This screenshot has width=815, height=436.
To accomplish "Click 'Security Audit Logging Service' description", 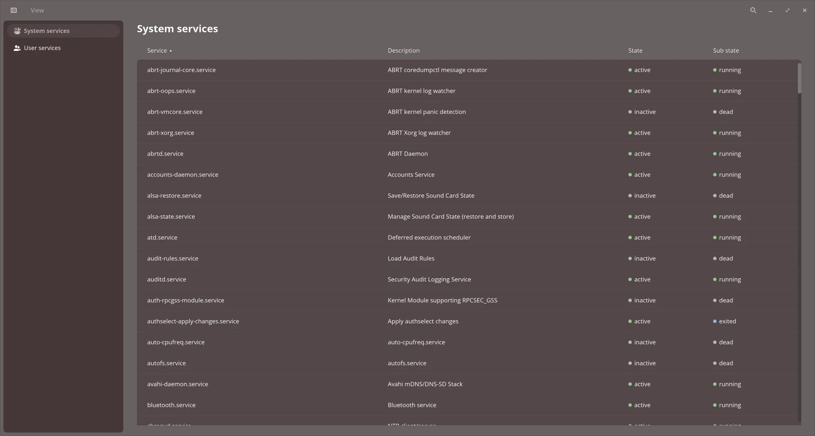I will pos(429,280).
